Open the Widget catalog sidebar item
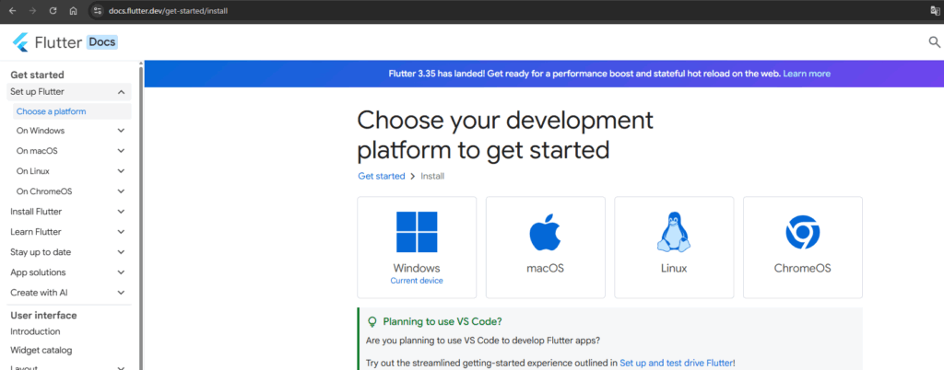Image resolution: width=944 pixels, height=370 pixels. click(41, 350)
